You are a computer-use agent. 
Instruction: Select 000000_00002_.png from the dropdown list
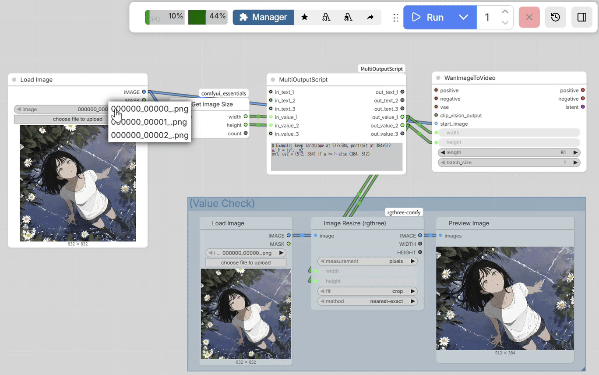150,135
